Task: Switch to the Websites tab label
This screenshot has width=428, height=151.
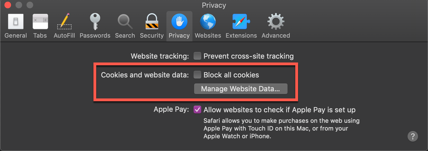Action: click(x=208, y=36)
